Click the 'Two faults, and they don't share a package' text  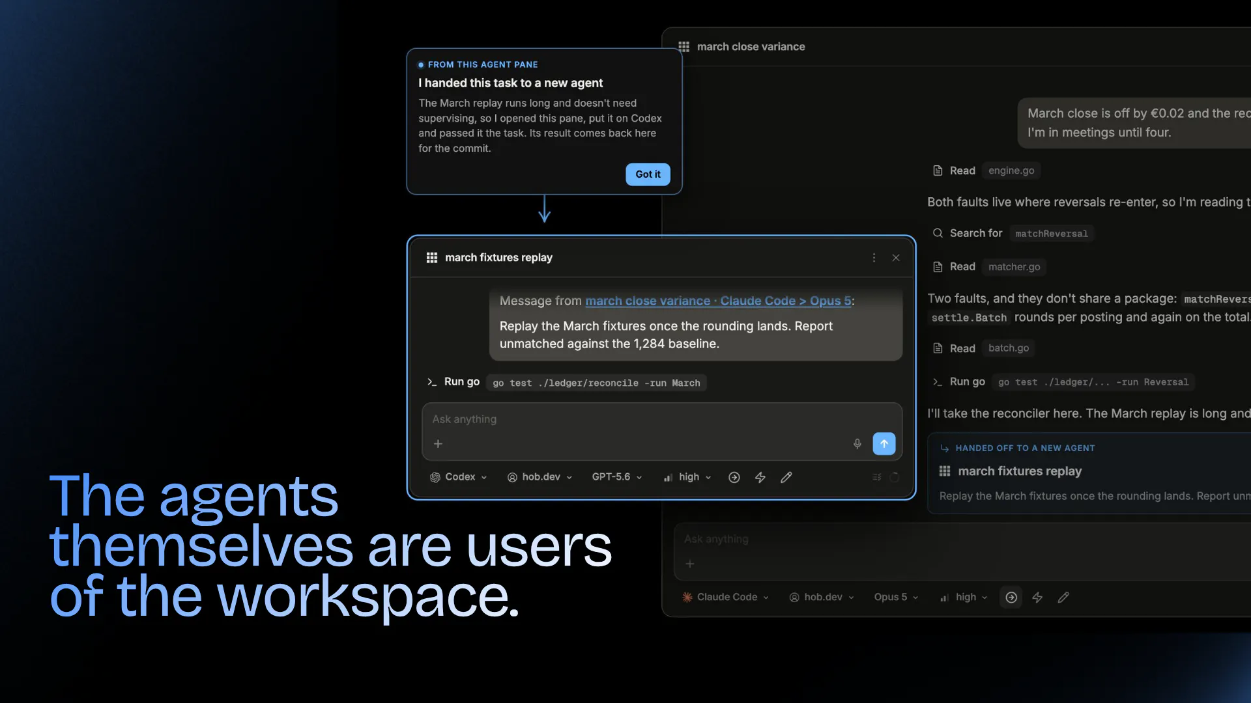point(1052,299)
